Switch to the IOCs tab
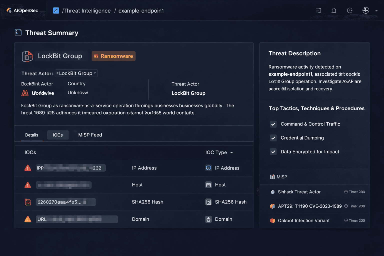Screen dimensions: 384x256 tap(58, 135)
